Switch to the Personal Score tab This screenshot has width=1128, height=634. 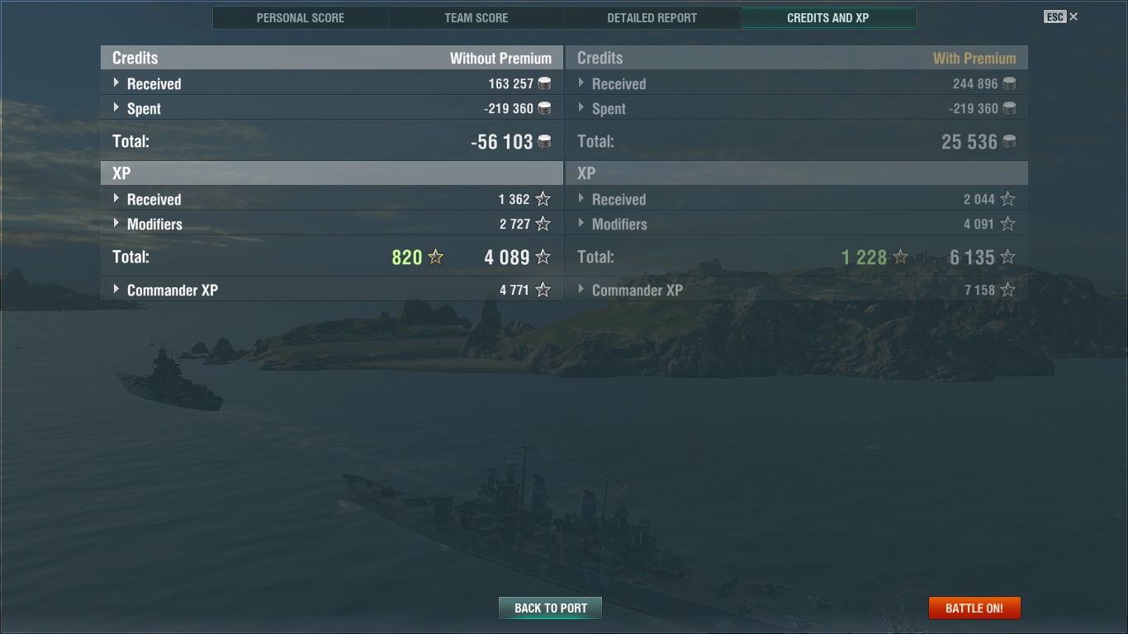301,17
